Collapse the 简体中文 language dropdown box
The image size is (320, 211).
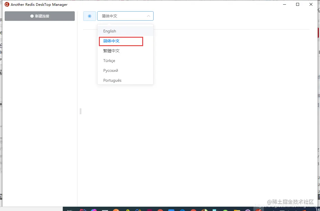tap(125, 16)
